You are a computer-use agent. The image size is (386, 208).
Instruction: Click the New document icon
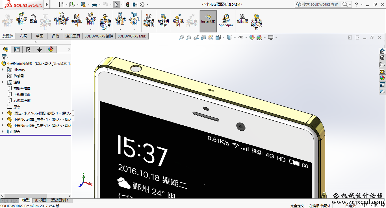(x=61, y=4)
